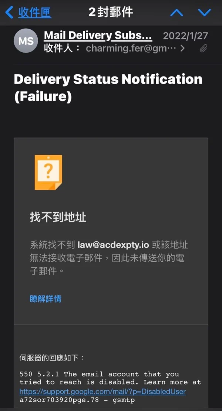Screen dimensions: 222x411
Task: Open sender Mail Delivery Subs... details
Action: (x=98, y=35)
